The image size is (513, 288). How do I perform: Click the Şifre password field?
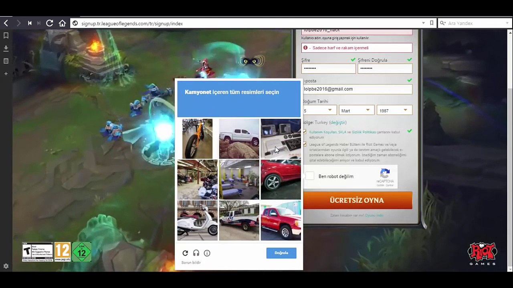coord(328,68)
